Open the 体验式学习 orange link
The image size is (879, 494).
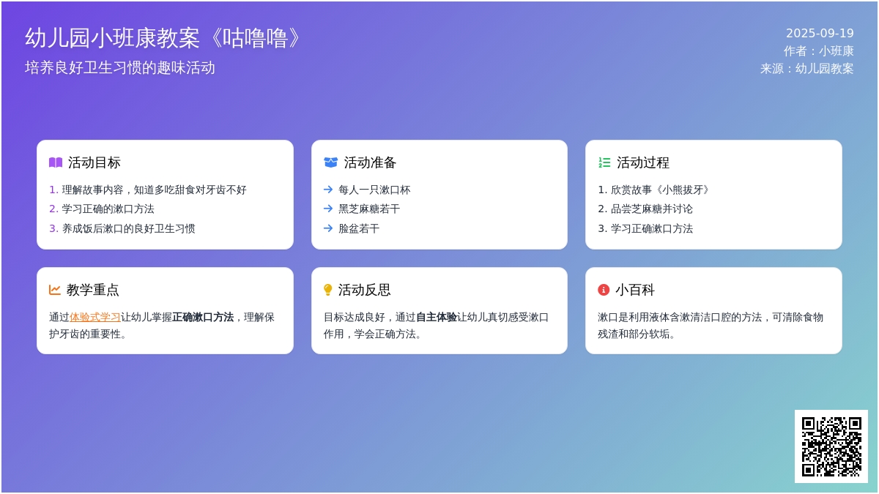[x=95, y=317]
